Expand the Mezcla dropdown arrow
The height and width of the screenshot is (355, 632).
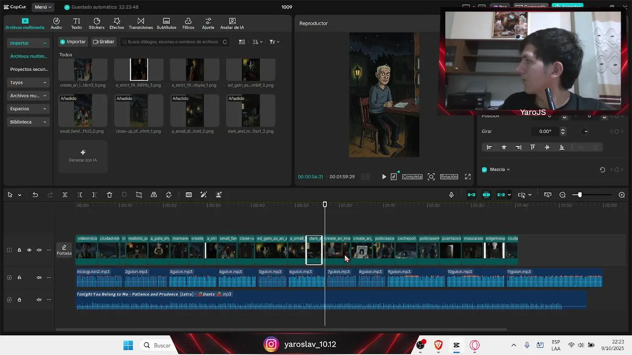click(508, 170)
